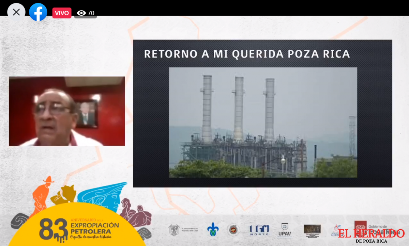Select the speaker's webcam video feed
409x246 pixels.
(67, 111)
